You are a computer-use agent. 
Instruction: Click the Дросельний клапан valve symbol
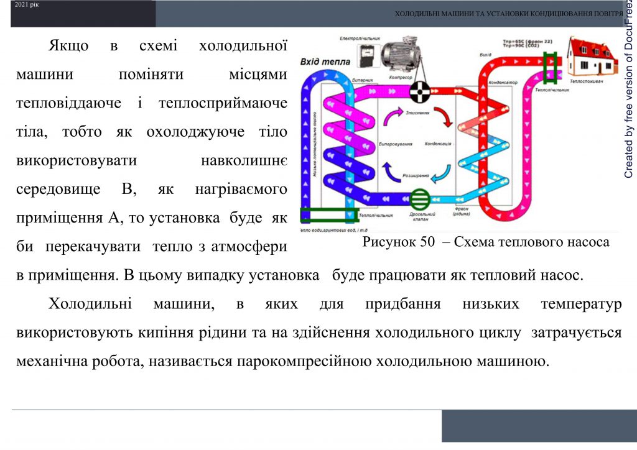(x=421, y=198)
